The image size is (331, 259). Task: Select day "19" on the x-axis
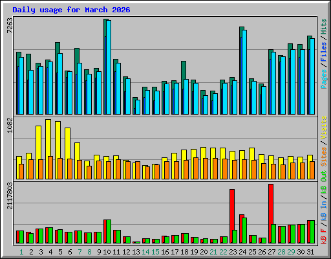pos(194,252)
